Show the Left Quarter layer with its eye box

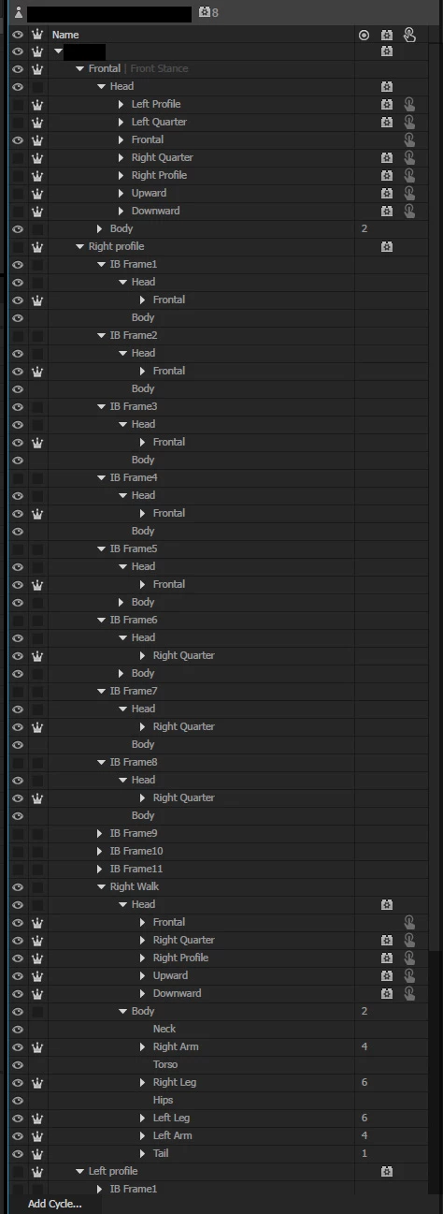pos(18,122)
